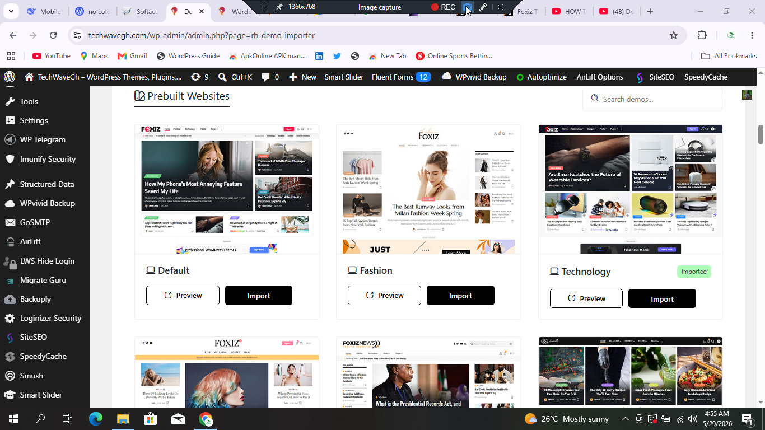Click the page vertical scrollbar
Viewport: 765px width, 430px height.
coord(761,134)
